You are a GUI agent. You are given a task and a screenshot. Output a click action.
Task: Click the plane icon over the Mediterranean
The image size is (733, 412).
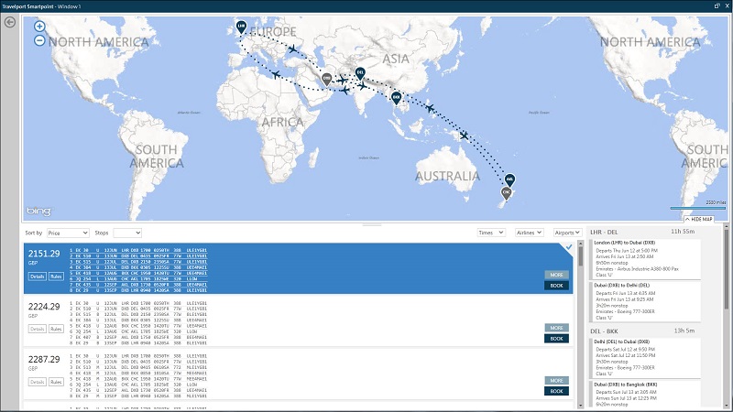pos(277,74)
